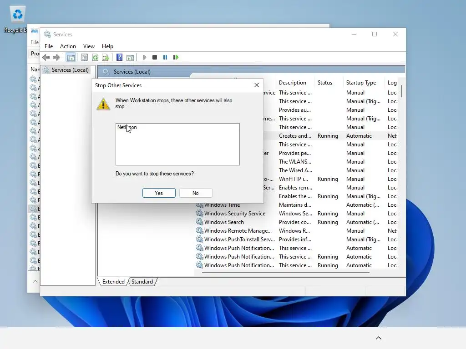Expand the chevron in the bottom taskbar area
The width and height of the screenshot is (466, 349).
pyautogui.click(x=378, y=338)
